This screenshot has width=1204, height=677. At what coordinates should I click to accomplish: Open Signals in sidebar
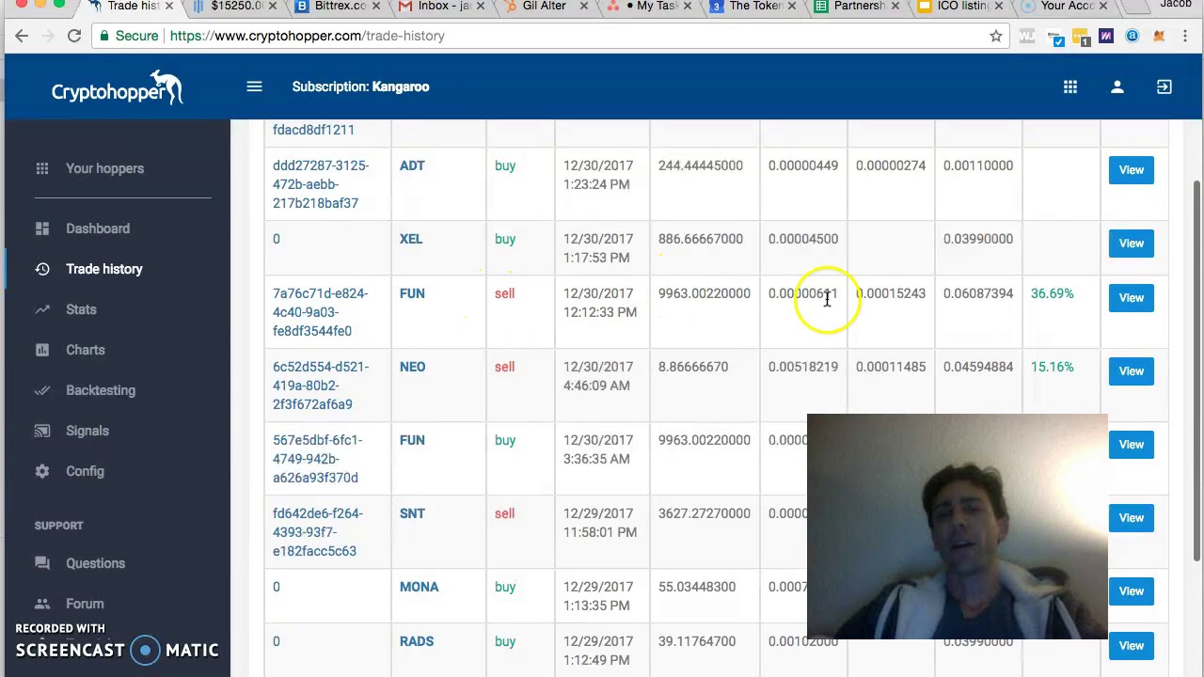pyautogui.click(x=87, y=431)
